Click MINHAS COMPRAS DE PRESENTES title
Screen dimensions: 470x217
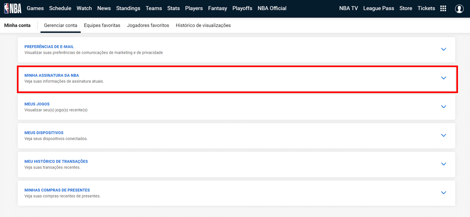point(57,190)
